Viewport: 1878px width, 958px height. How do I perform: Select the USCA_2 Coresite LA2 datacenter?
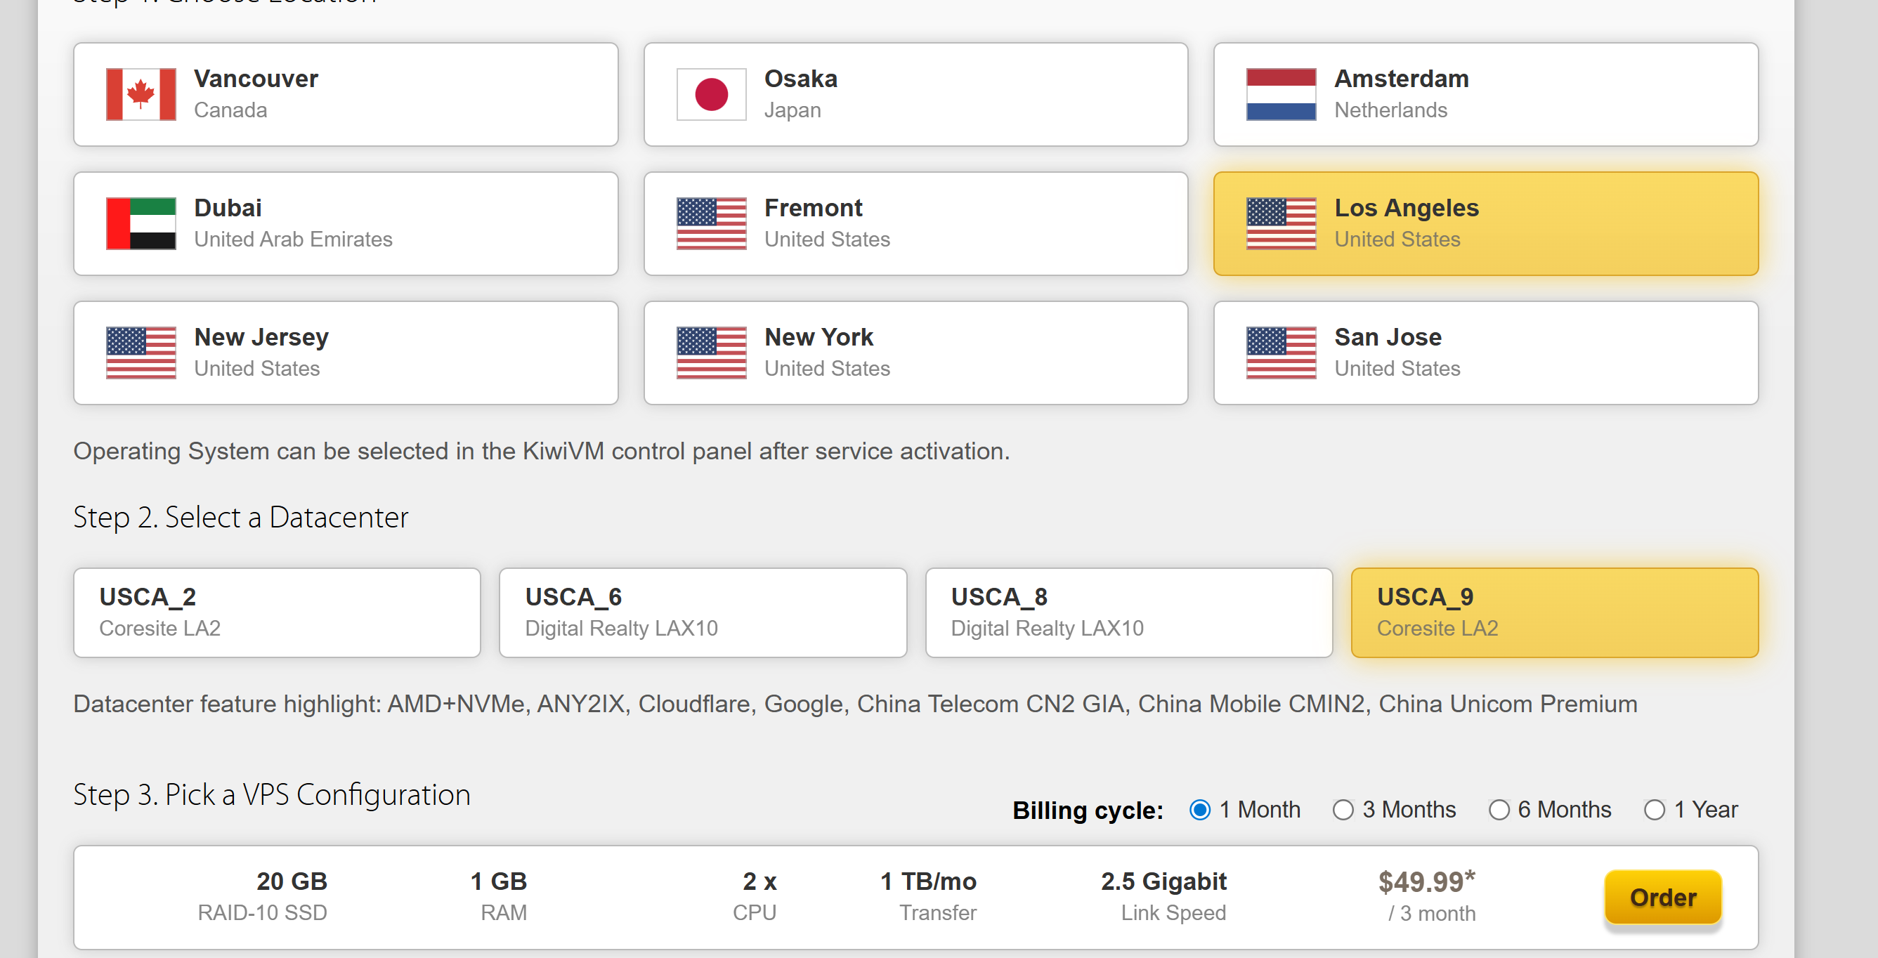277,612
